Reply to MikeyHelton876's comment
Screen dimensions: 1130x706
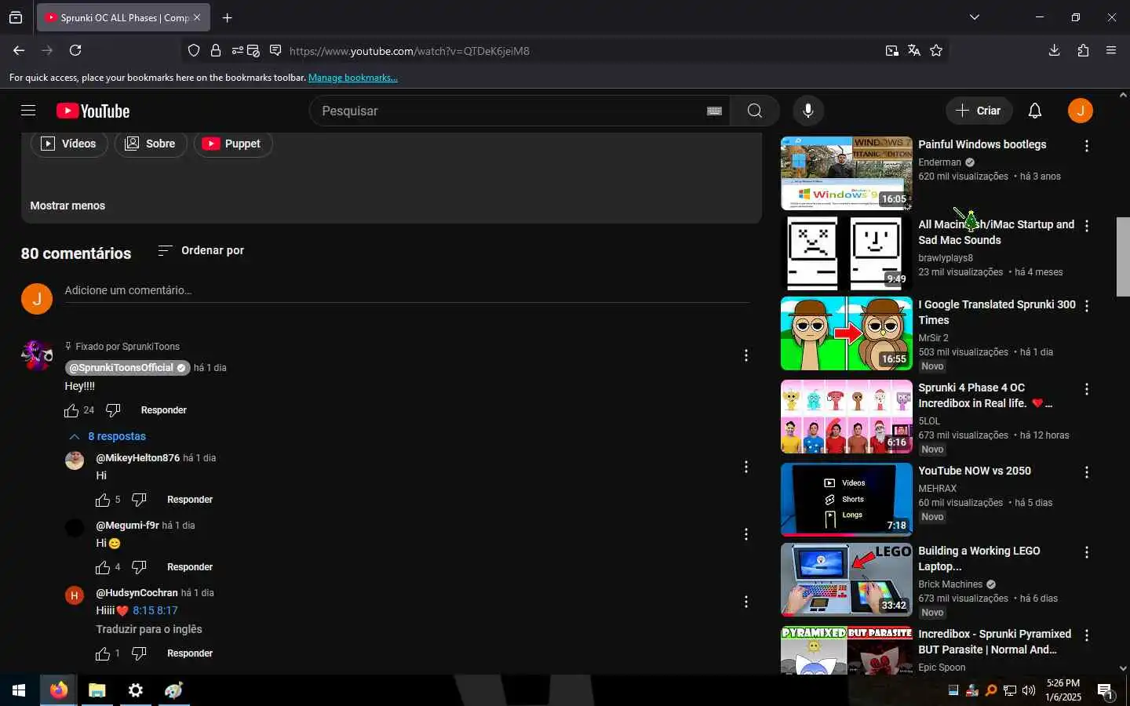coord(190,500)
